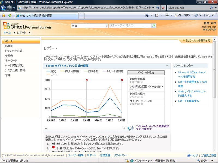Click the chart next period forward arrows

124,128
